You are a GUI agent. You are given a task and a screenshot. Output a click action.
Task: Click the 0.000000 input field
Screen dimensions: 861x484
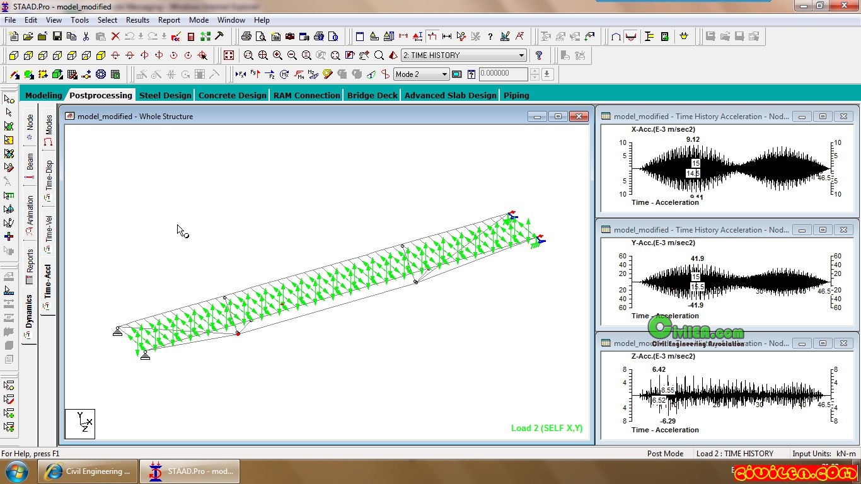(503, 74)
